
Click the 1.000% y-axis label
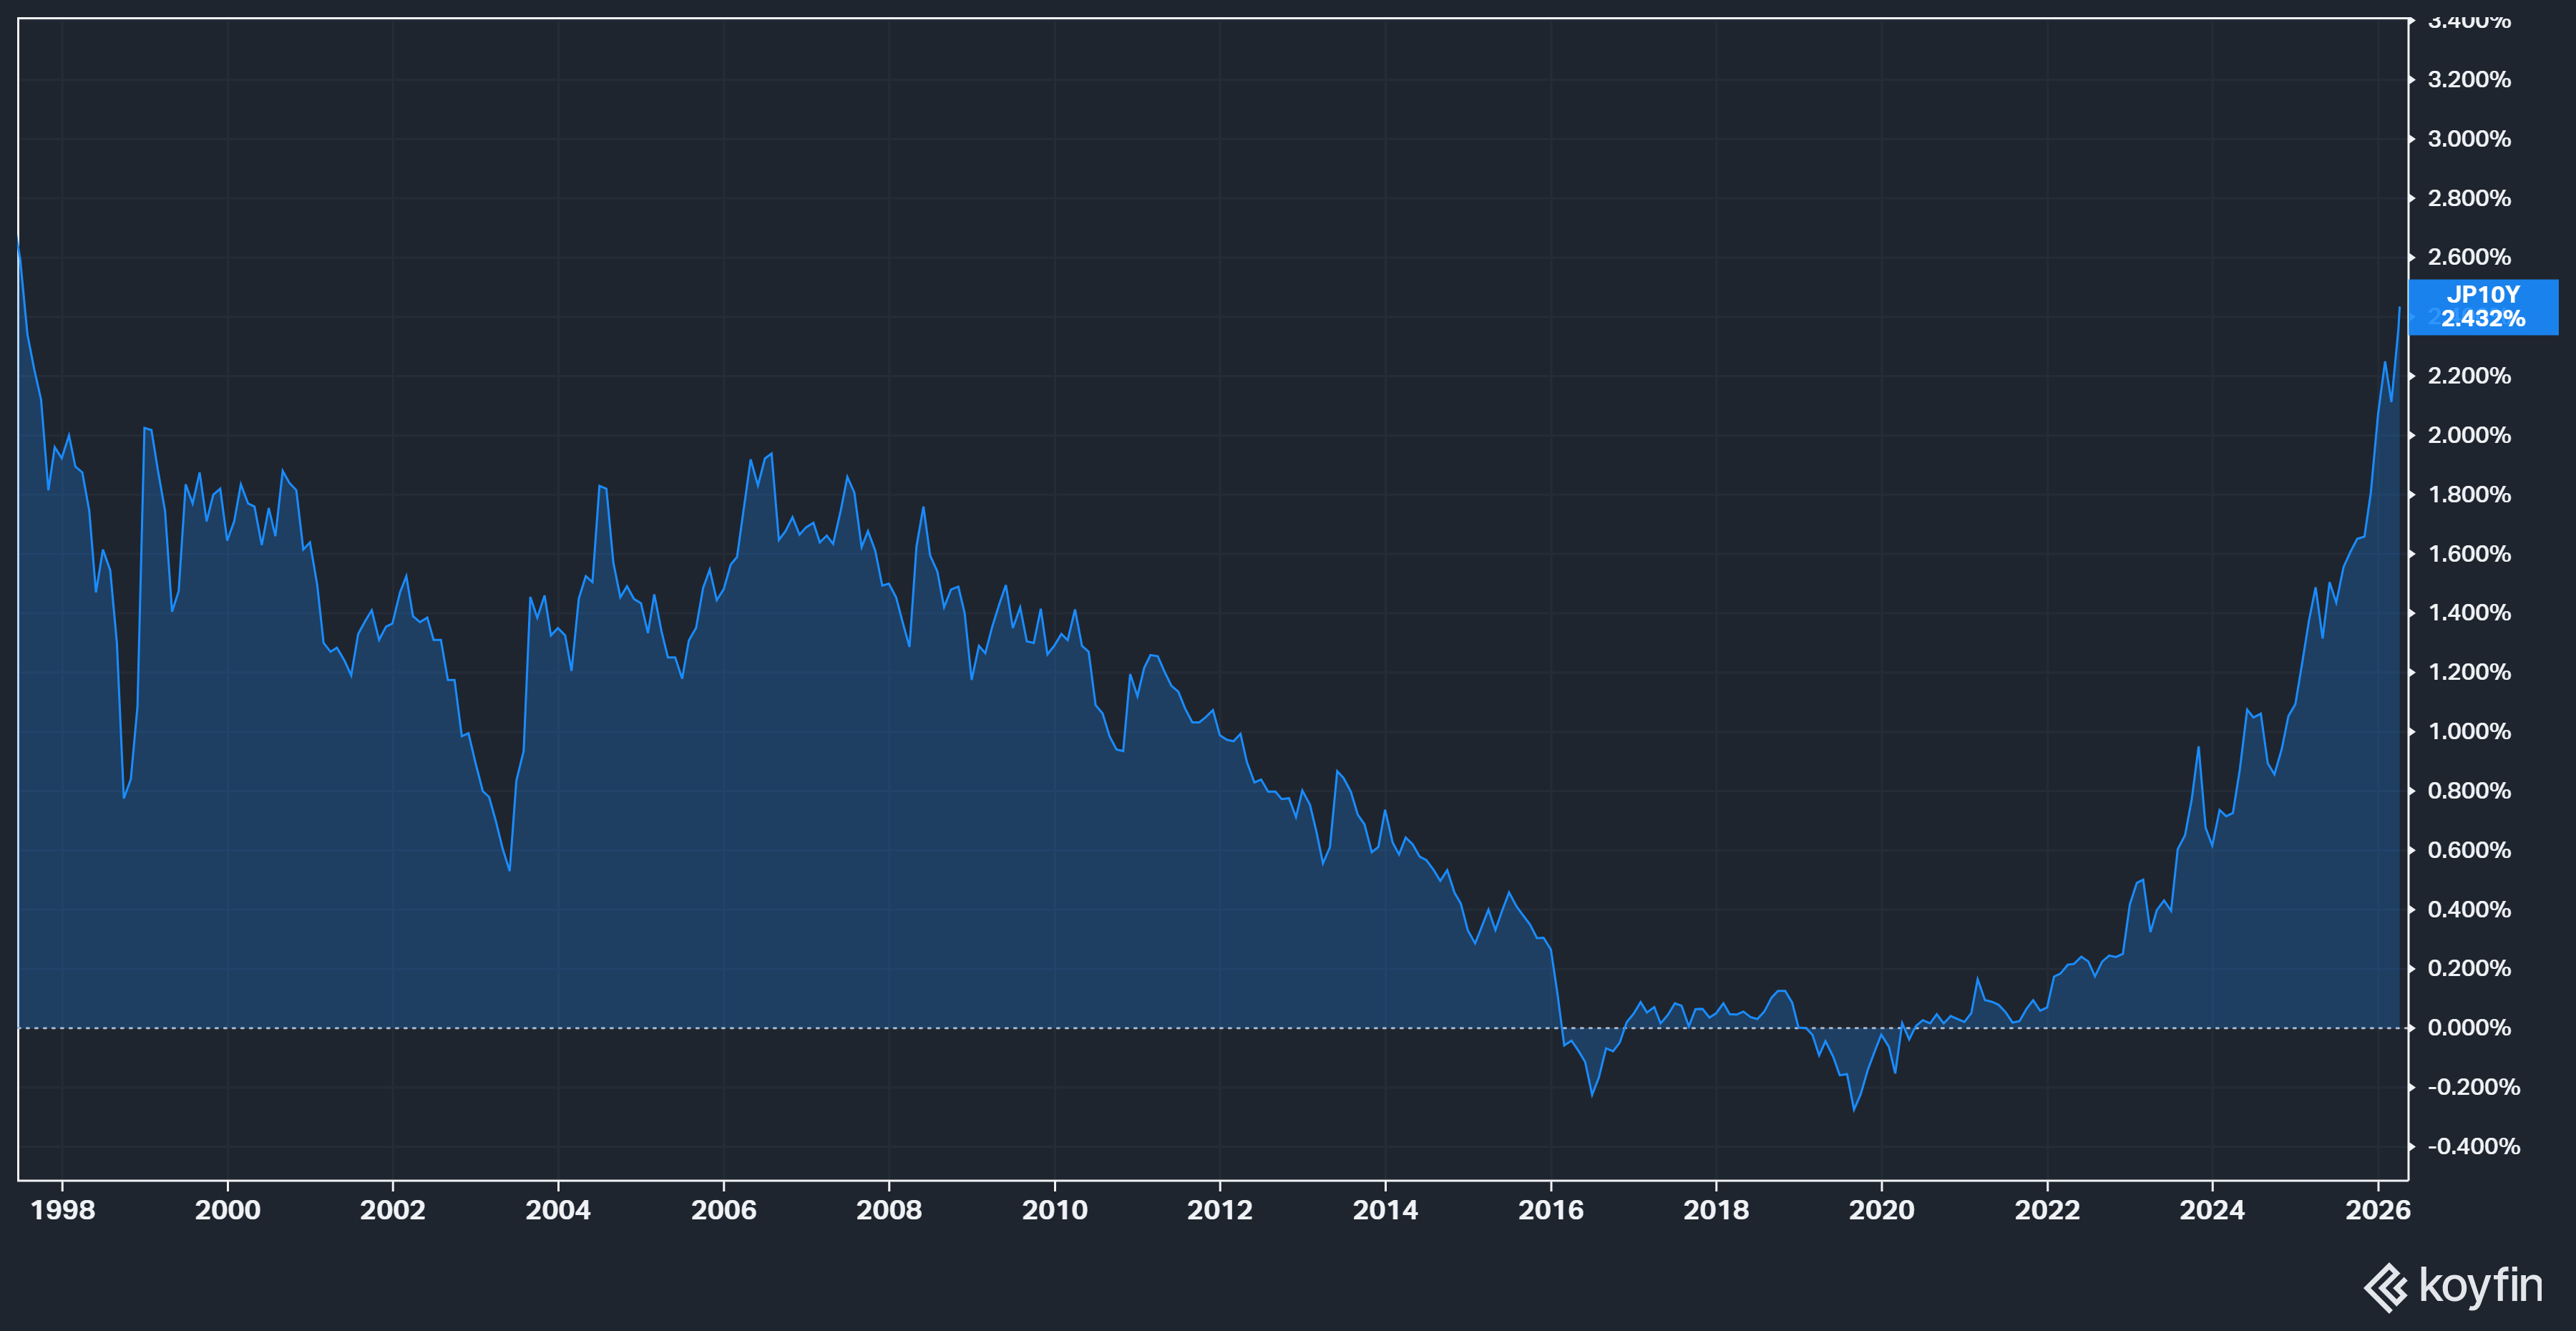tap(2469, 732)
